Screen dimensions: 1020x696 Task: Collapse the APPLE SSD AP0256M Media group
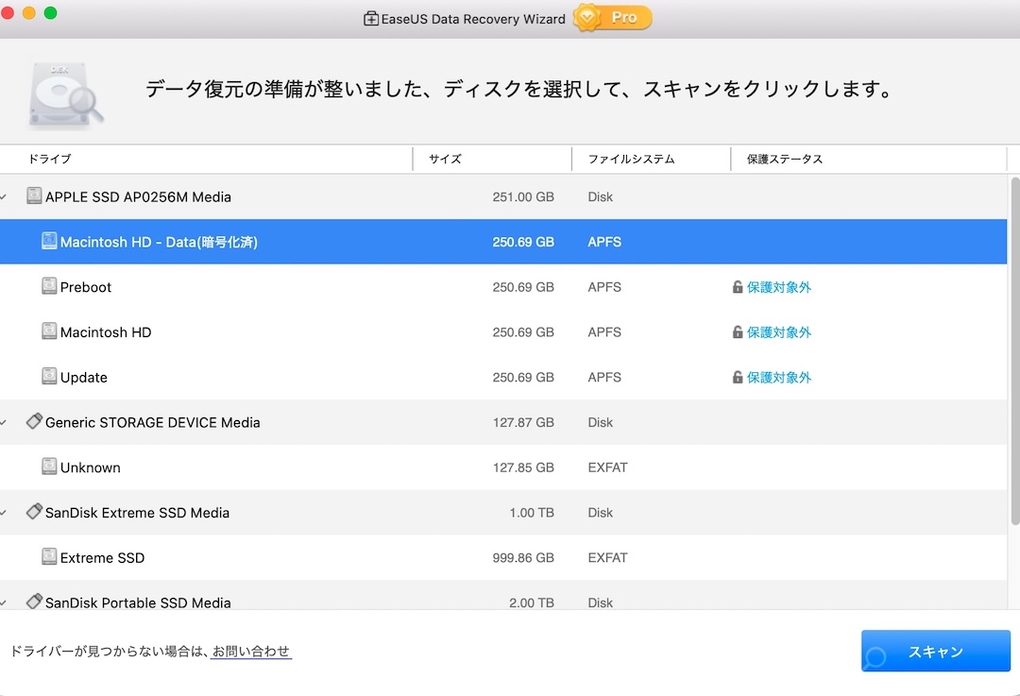[4, 197]
